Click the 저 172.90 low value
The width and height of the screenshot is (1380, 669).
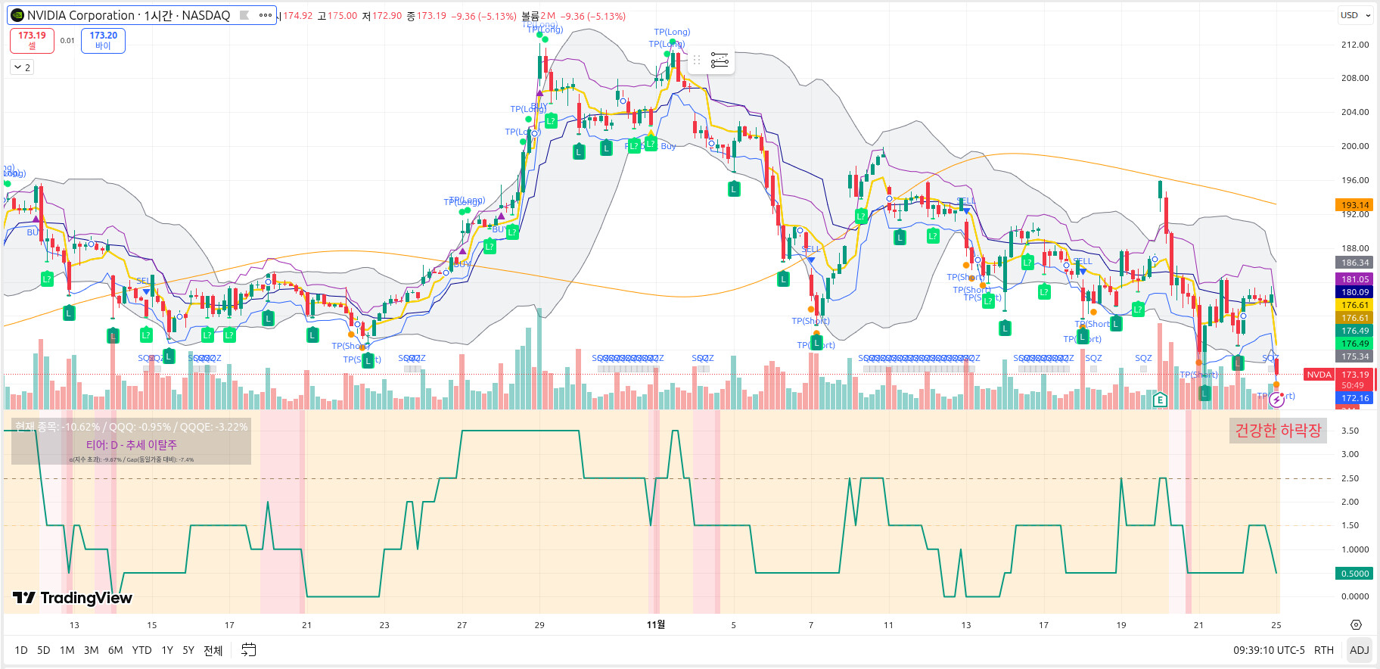click(x=382, y=16)
